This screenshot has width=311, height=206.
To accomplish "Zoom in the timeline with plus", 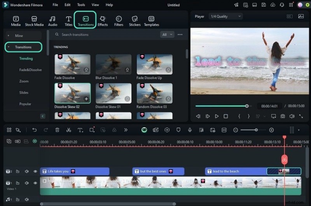I will tap(271, 130).
